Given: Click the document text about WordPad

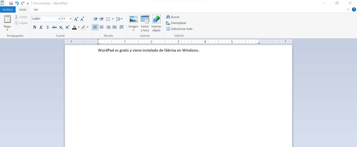Looking at the screenshot, I should pyautogui.click(x=148, y=50).
